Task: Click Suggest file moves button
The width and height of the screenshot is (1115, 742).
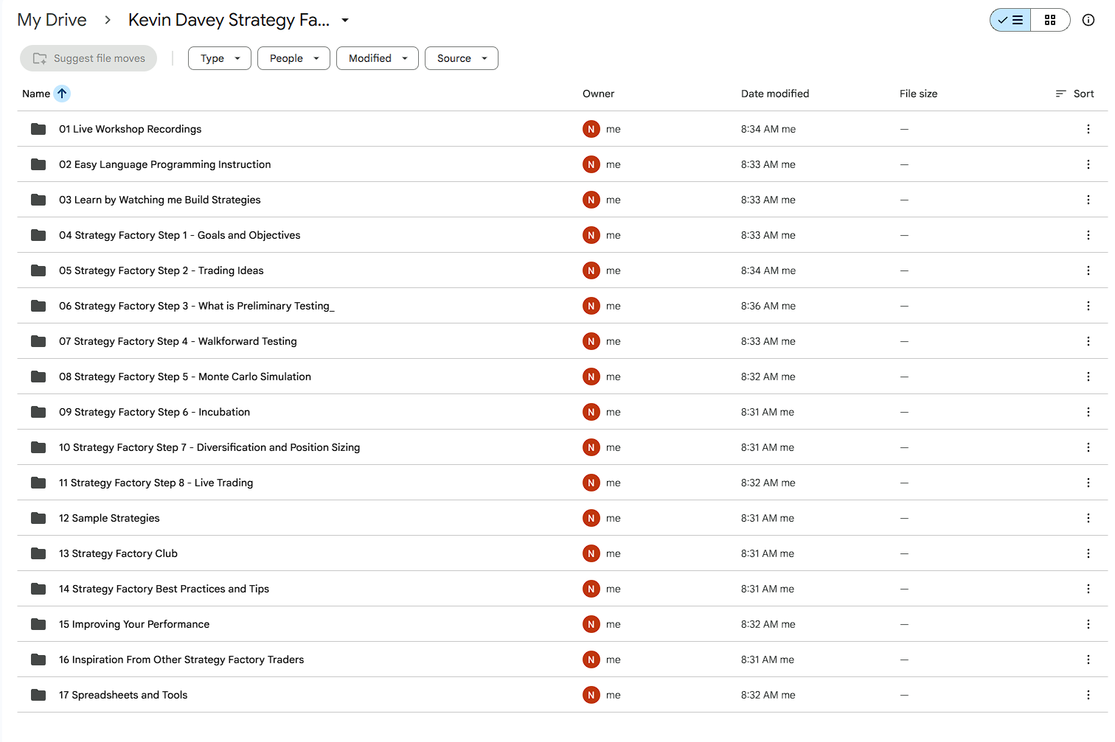Action: (x=88, y=58)
